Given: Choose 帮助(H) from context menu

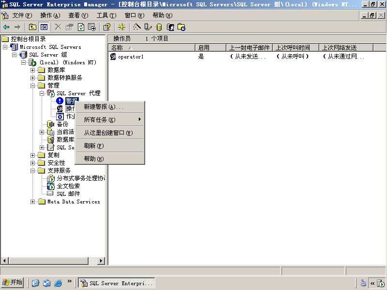Looking at the screenshot, I should coord(110,159).
